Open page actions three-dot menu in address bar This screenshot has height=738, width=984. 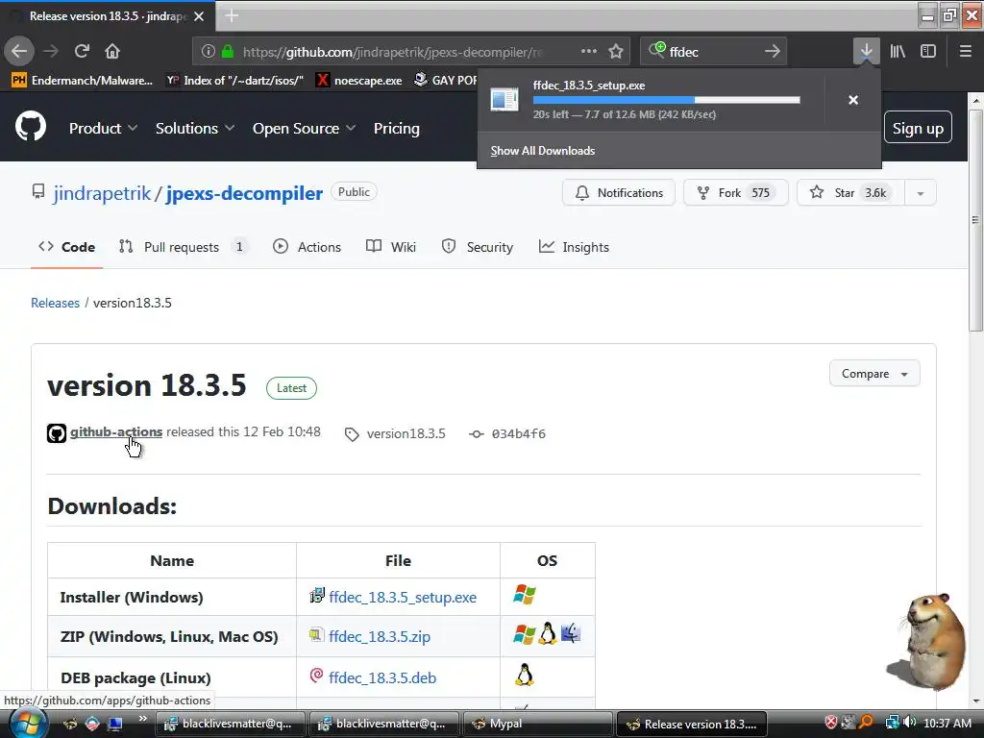(589, 52)
